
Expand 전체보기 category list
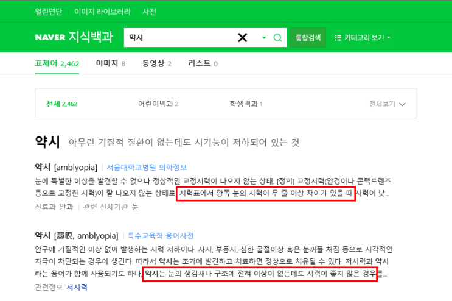(x=388, y=104)
